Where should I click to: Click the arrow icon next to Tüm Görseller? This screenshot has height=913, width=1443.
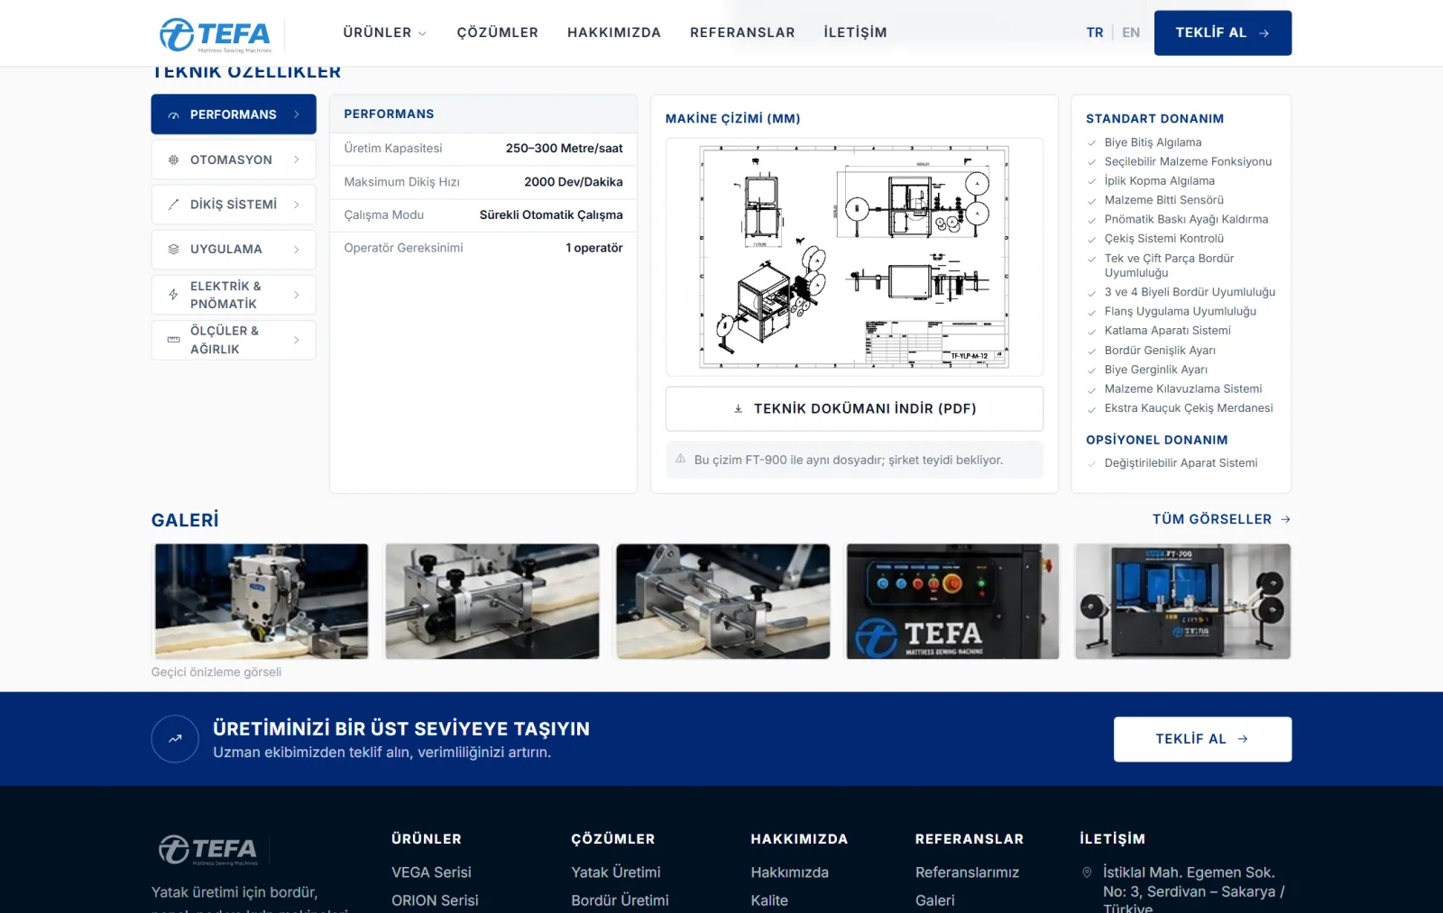pyautogui.click(x=1286, y=519)
